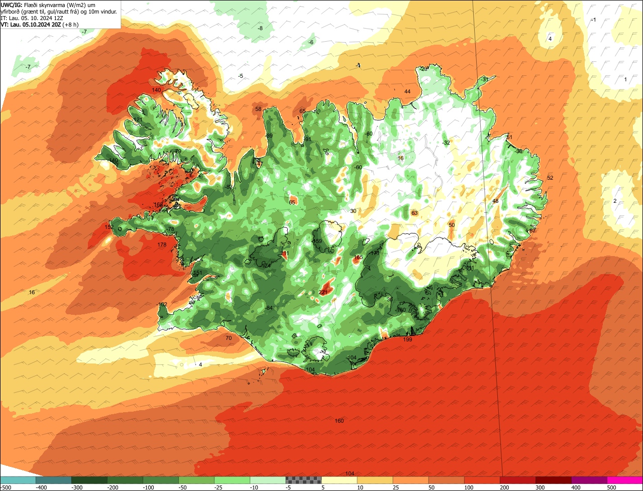Click the map value '63'
The image size is (643, 491).
(x=414, y=213)
